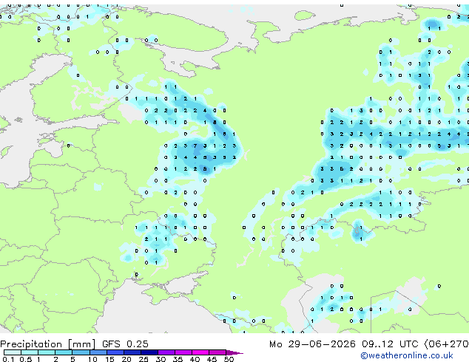
Task: Click the legend swatch between 45 and 50
Action: coord(217,352)
